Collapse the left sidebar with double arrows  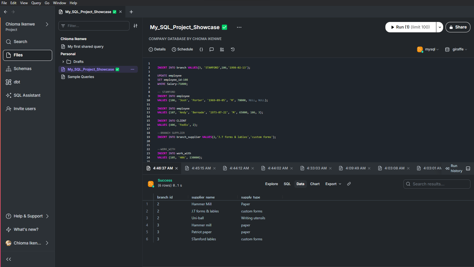(9, 259)
